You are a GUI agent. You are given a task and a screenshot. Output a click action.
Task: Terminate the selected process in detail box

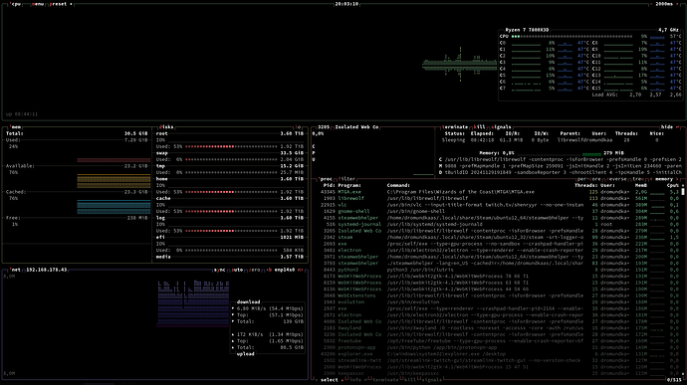tap(455, 127)
